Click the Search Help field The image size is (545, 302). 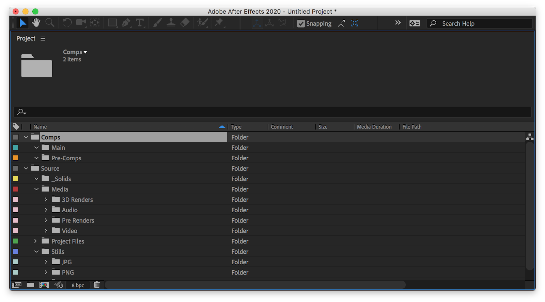(480, 23)
